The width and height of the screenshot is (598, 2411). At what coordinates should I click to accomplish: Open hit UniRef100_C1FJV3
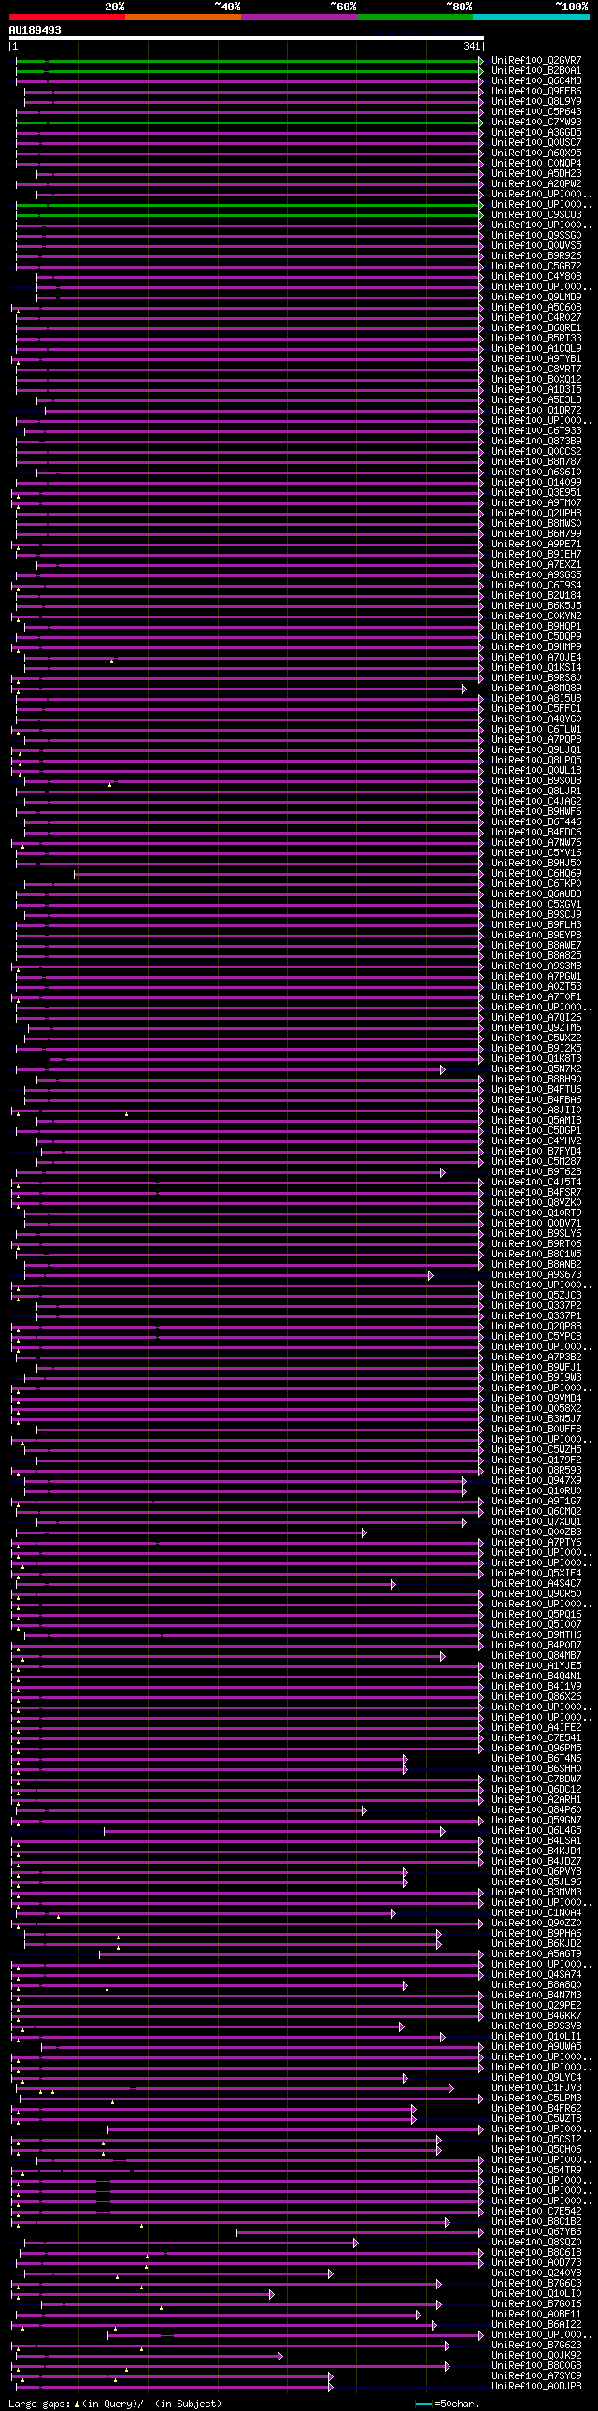[x=536, y=2089]
